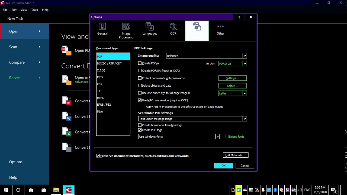Screen dimensions: 347x195
Task: Open the Letter paper size dropdown
Action: pos(232,93)
